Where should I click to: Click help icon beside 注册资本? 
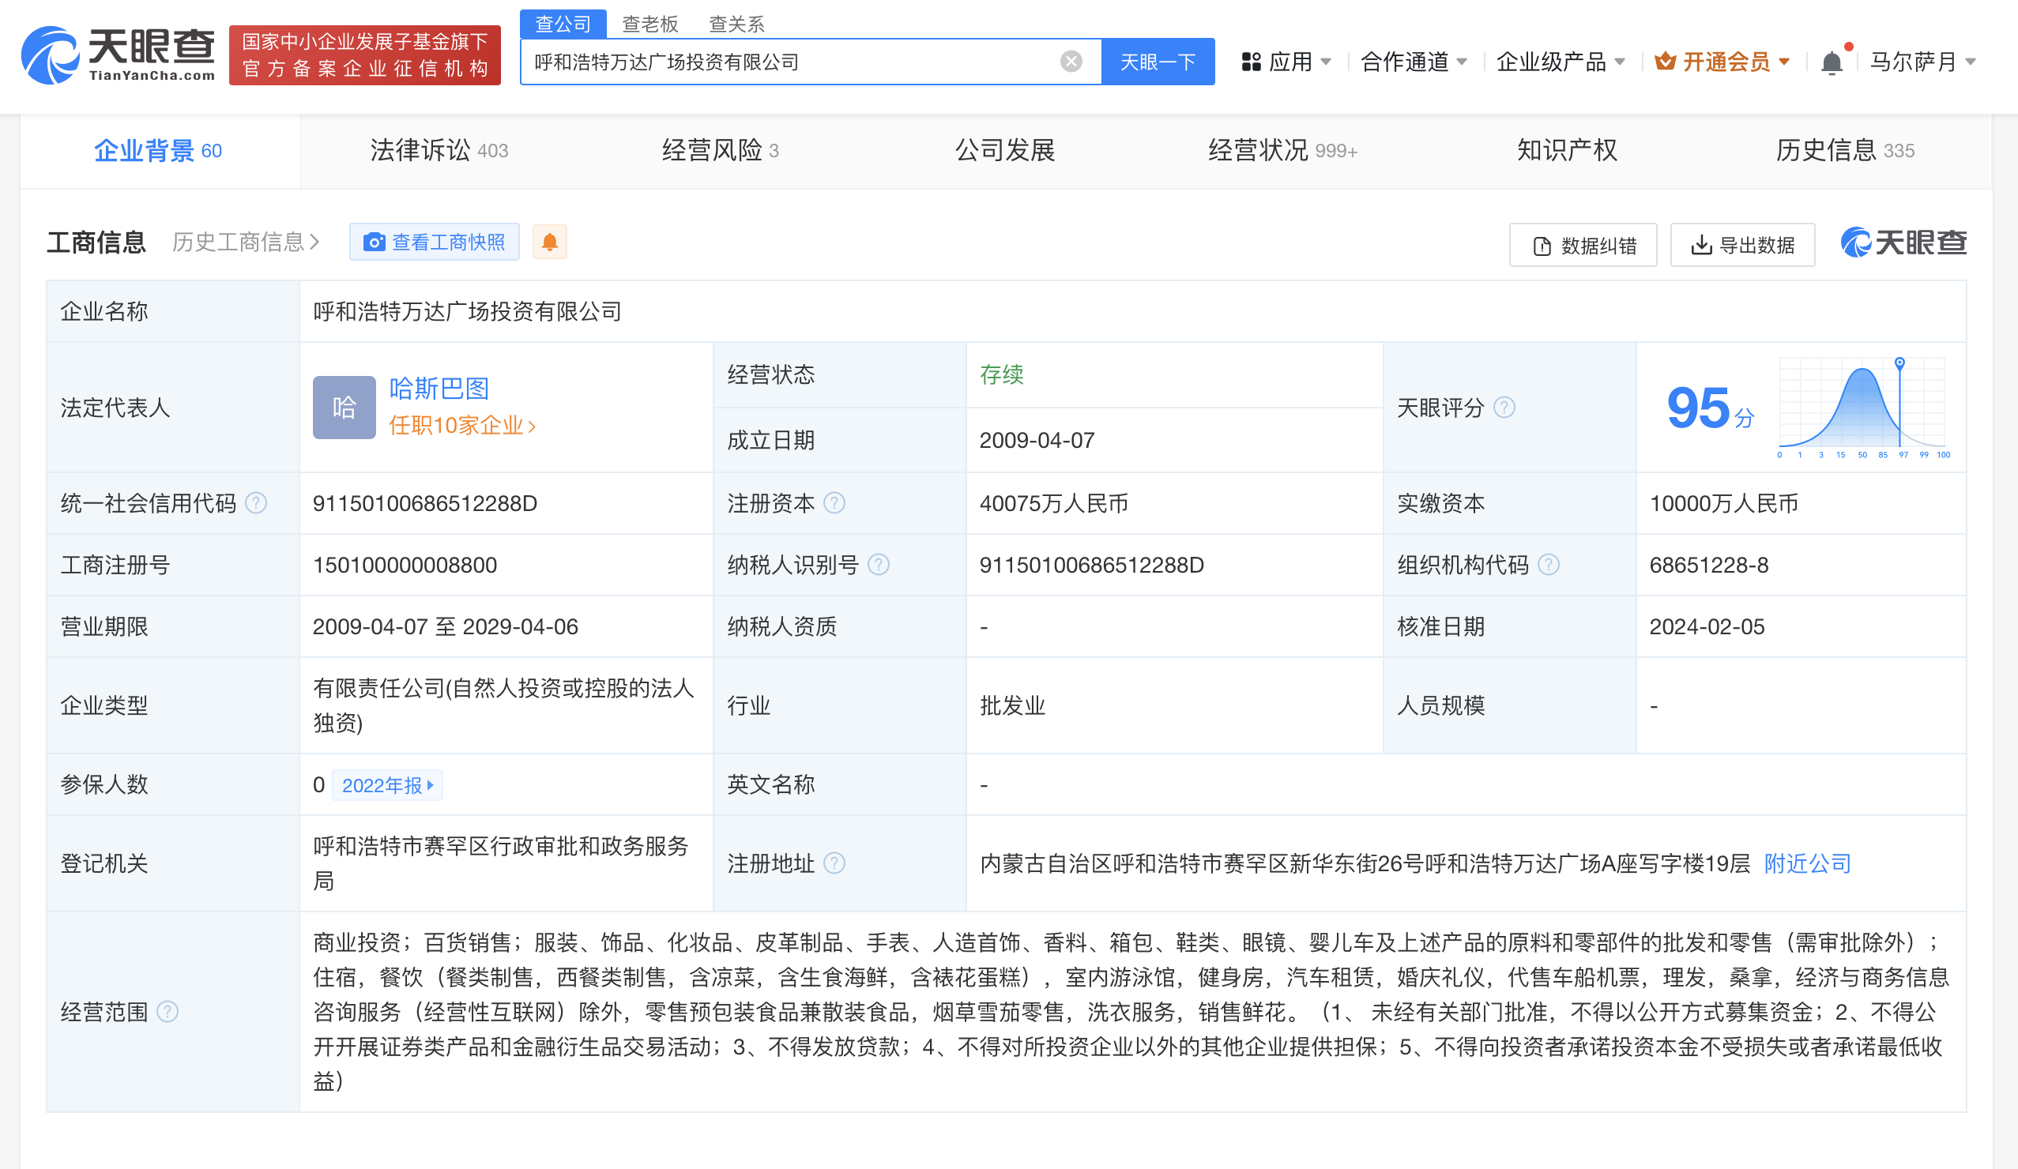tap(834, 503)
